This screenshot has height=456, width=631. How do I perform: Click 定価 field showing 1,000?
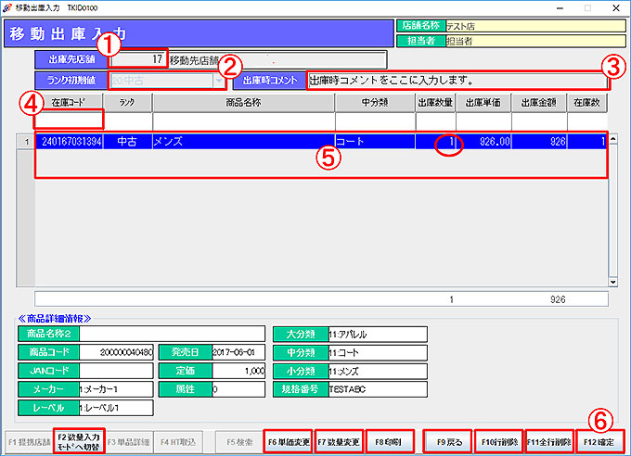[238, 371]
